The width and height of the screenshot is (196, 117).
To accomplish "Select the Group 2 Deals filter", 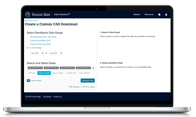I will tap(58, 73).
